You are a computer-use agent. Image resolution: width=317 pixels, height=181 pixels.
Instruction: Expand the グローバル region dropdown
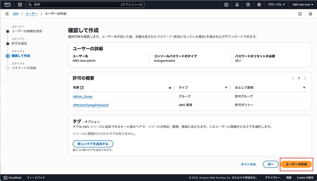276,4
